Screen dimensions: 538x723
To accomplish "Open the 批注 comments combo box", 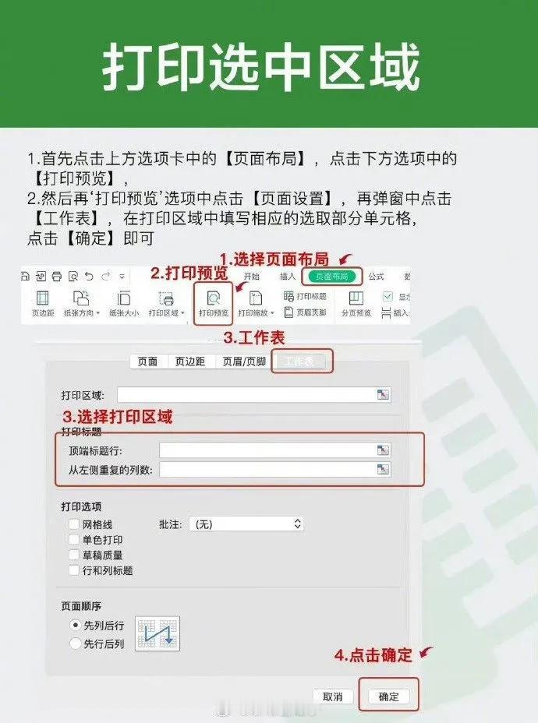I will coord(246,524).
